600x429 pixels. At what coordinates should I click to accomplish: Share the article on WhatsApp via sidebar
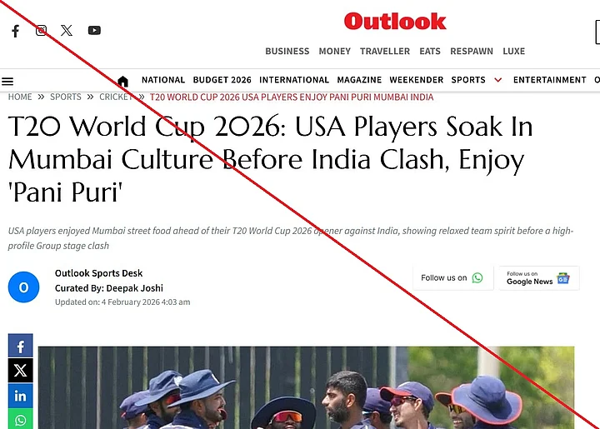tap(20, 419)
